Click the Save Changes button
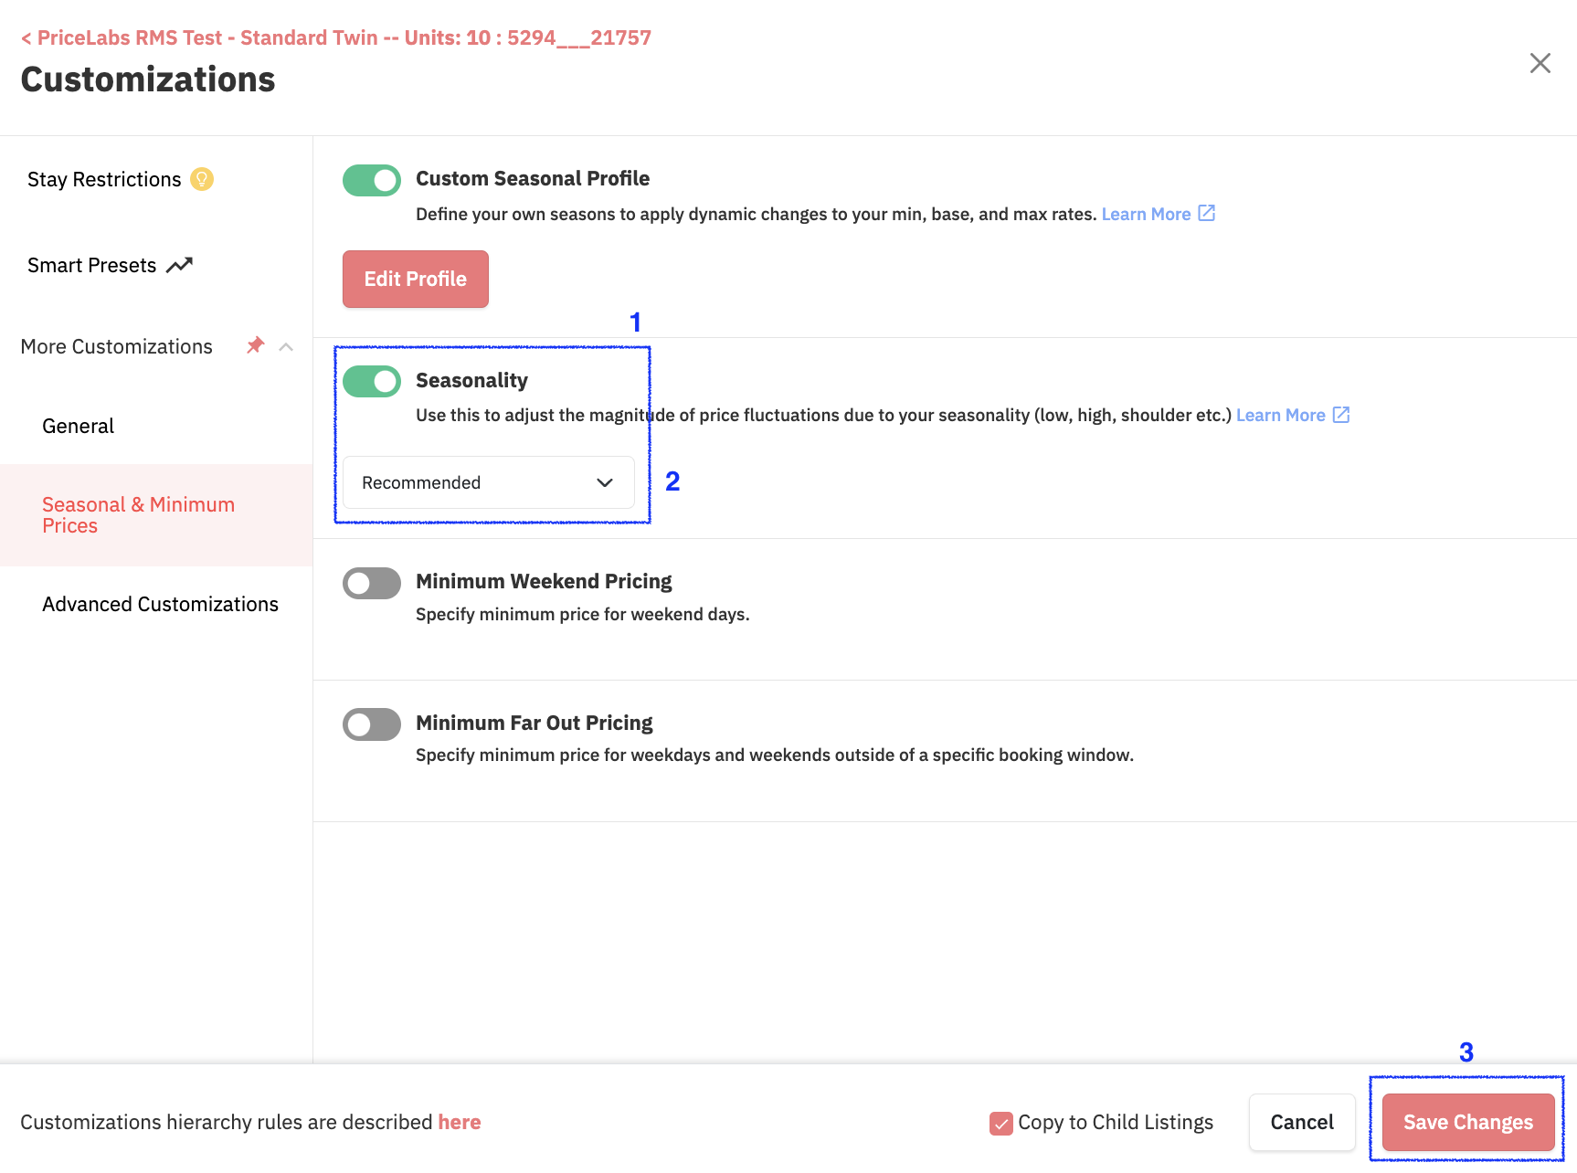1577x1173 pixels. tap(1468, 1122)
